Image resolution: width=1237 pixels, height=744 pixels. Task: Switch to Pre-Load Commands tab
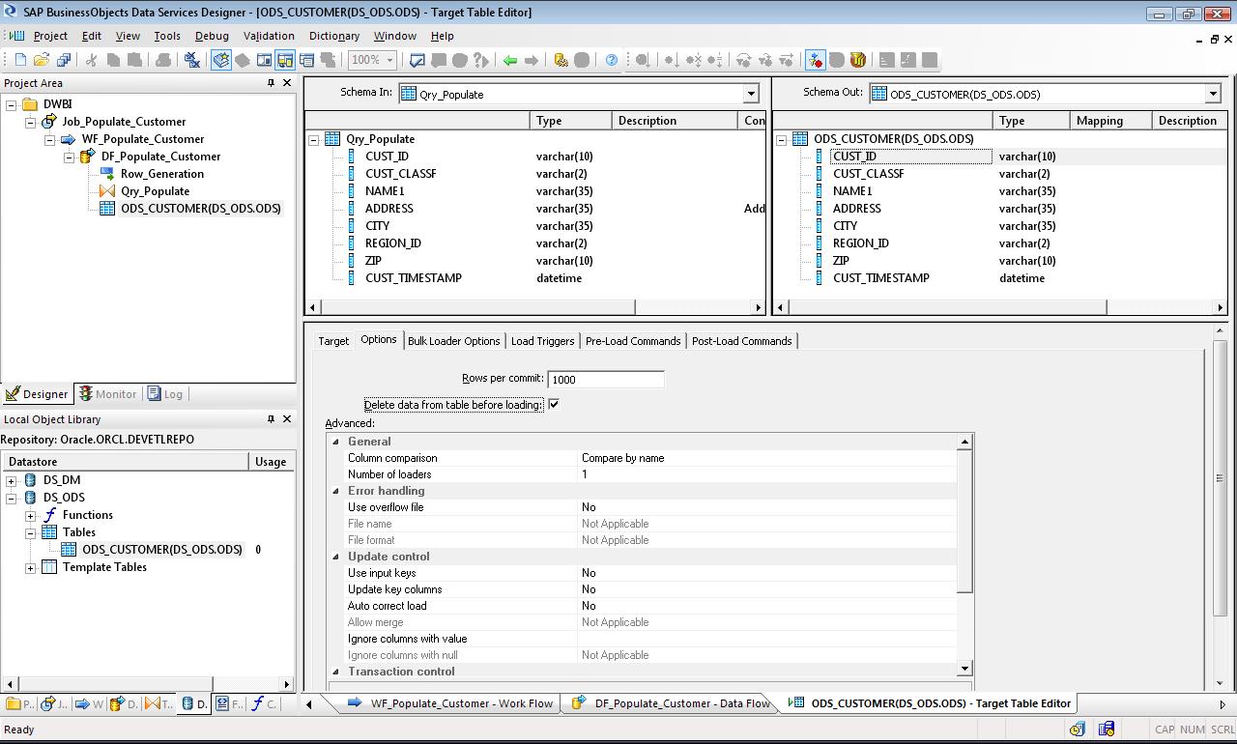pyautogui.click(x=633, y=341)
